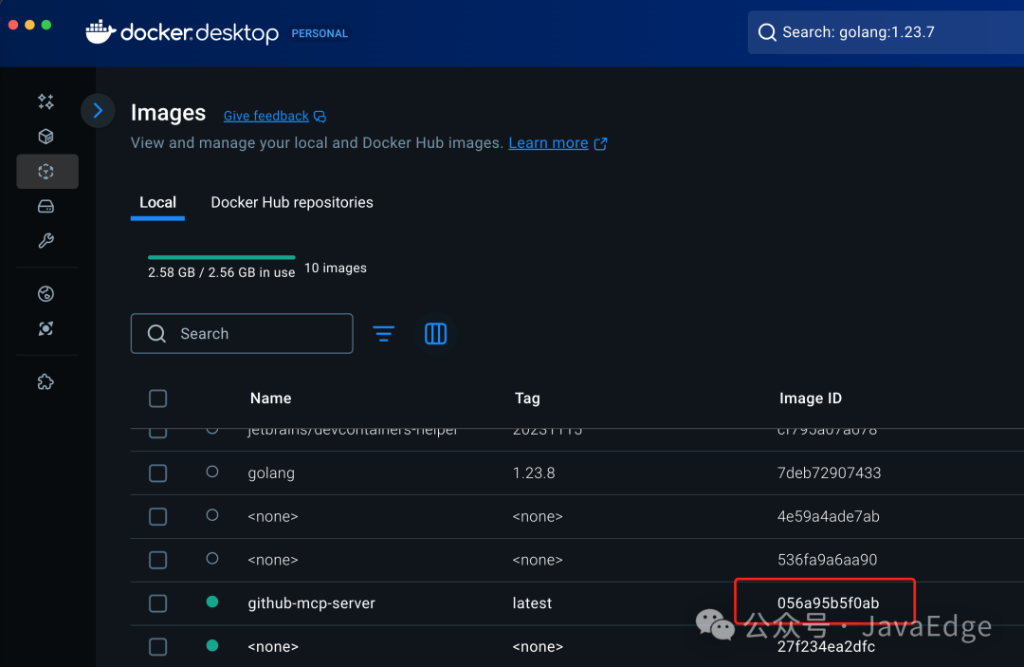The image size is (1024, 667).
Task: Click the PERSONAL plan badge
Action: [320, 33]
